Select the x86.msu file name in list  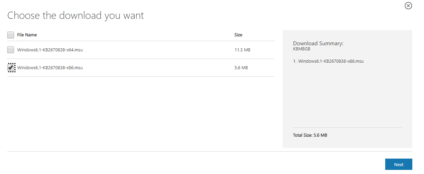(50, 68)
